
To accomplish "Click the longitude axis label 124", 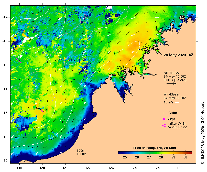I will 134,168.
